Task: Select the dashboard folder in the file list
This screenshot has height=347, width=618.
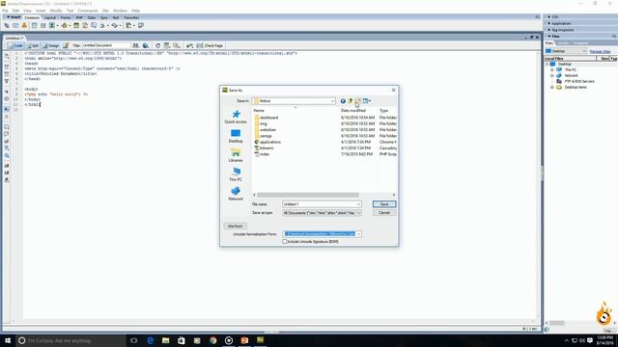Action: pos(268,118)
